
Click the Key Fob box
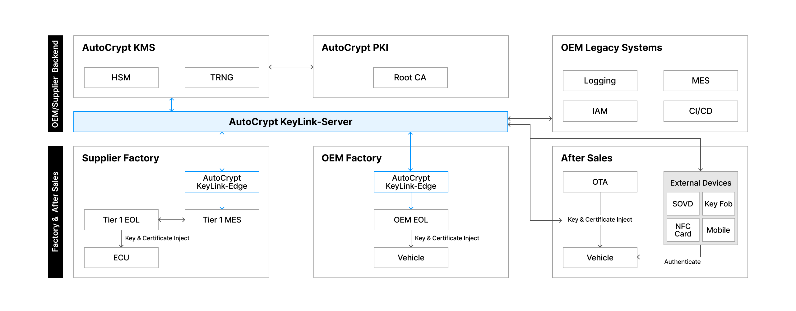pos(718,204)
